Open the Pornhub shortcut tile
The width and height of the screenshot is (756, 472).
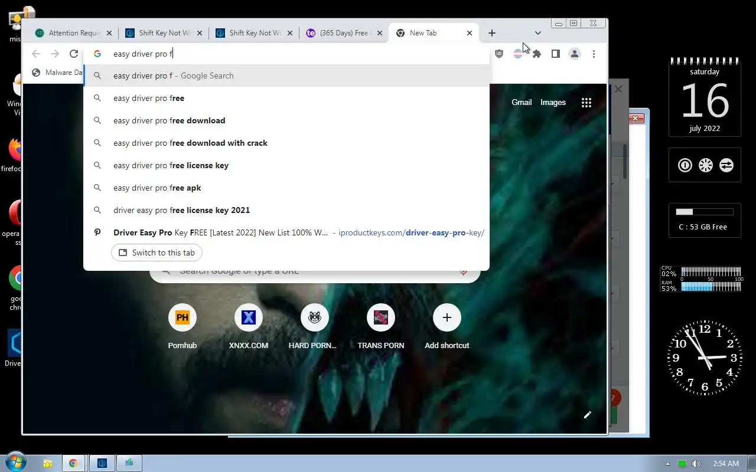coord(182,327)
